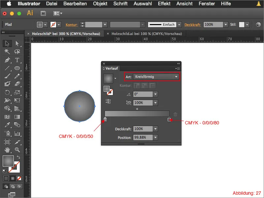The width and height of the screenshot is (264, 198).
Task: Select the Artboard tool
Action: coord(7,142)
